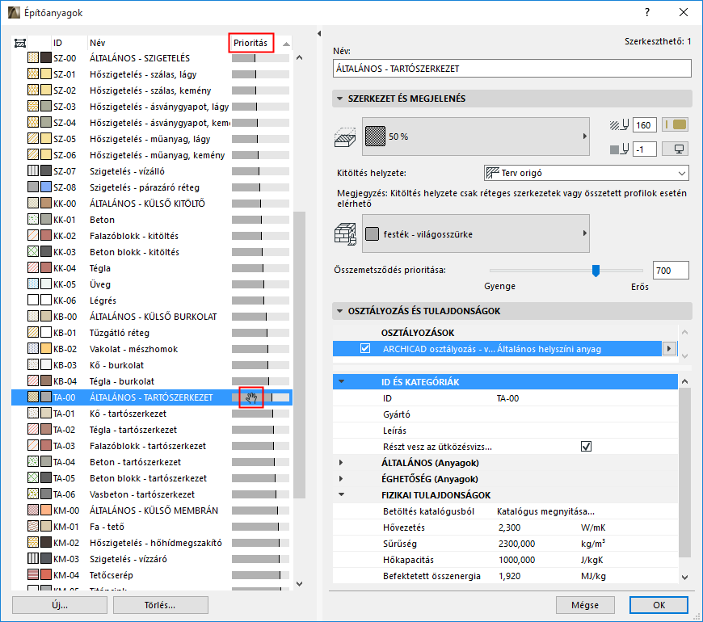Select Fa - tető row
703x622 pixels.
coord(152,527)
